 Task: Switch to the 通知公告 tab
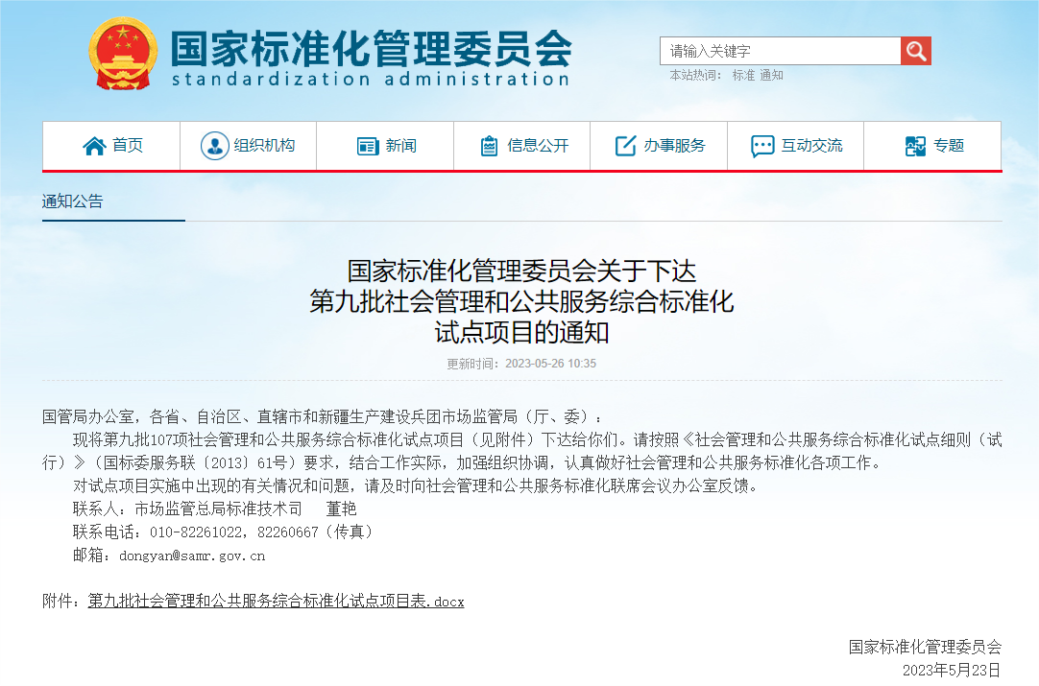tap(72, 201)
